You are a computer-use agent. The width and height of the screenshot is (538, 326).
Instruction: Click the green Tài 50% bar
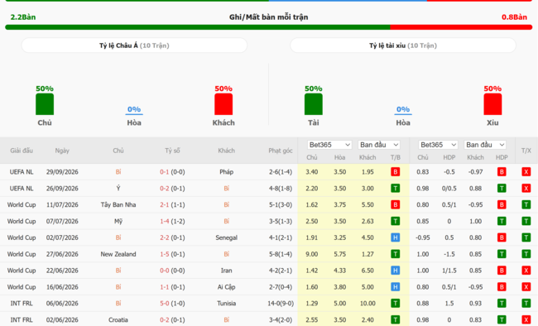[x=313, y=104]
